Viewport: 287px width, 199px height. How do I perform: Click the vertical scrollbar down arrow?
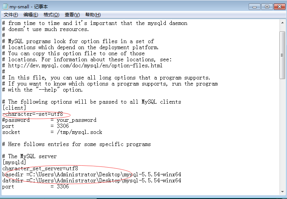coord(282,192)
